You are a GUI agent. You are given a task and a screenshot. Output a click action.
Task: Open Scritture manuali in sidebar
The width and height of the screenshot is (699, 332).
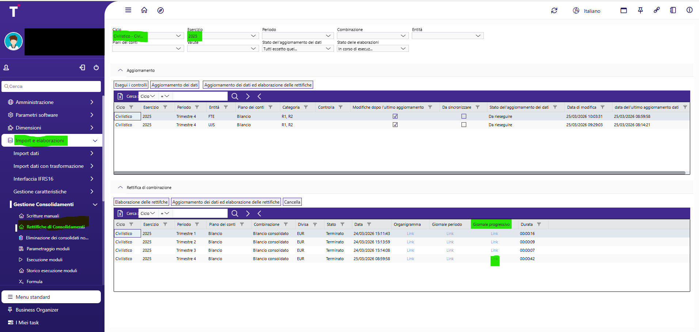tap(43, 216)
